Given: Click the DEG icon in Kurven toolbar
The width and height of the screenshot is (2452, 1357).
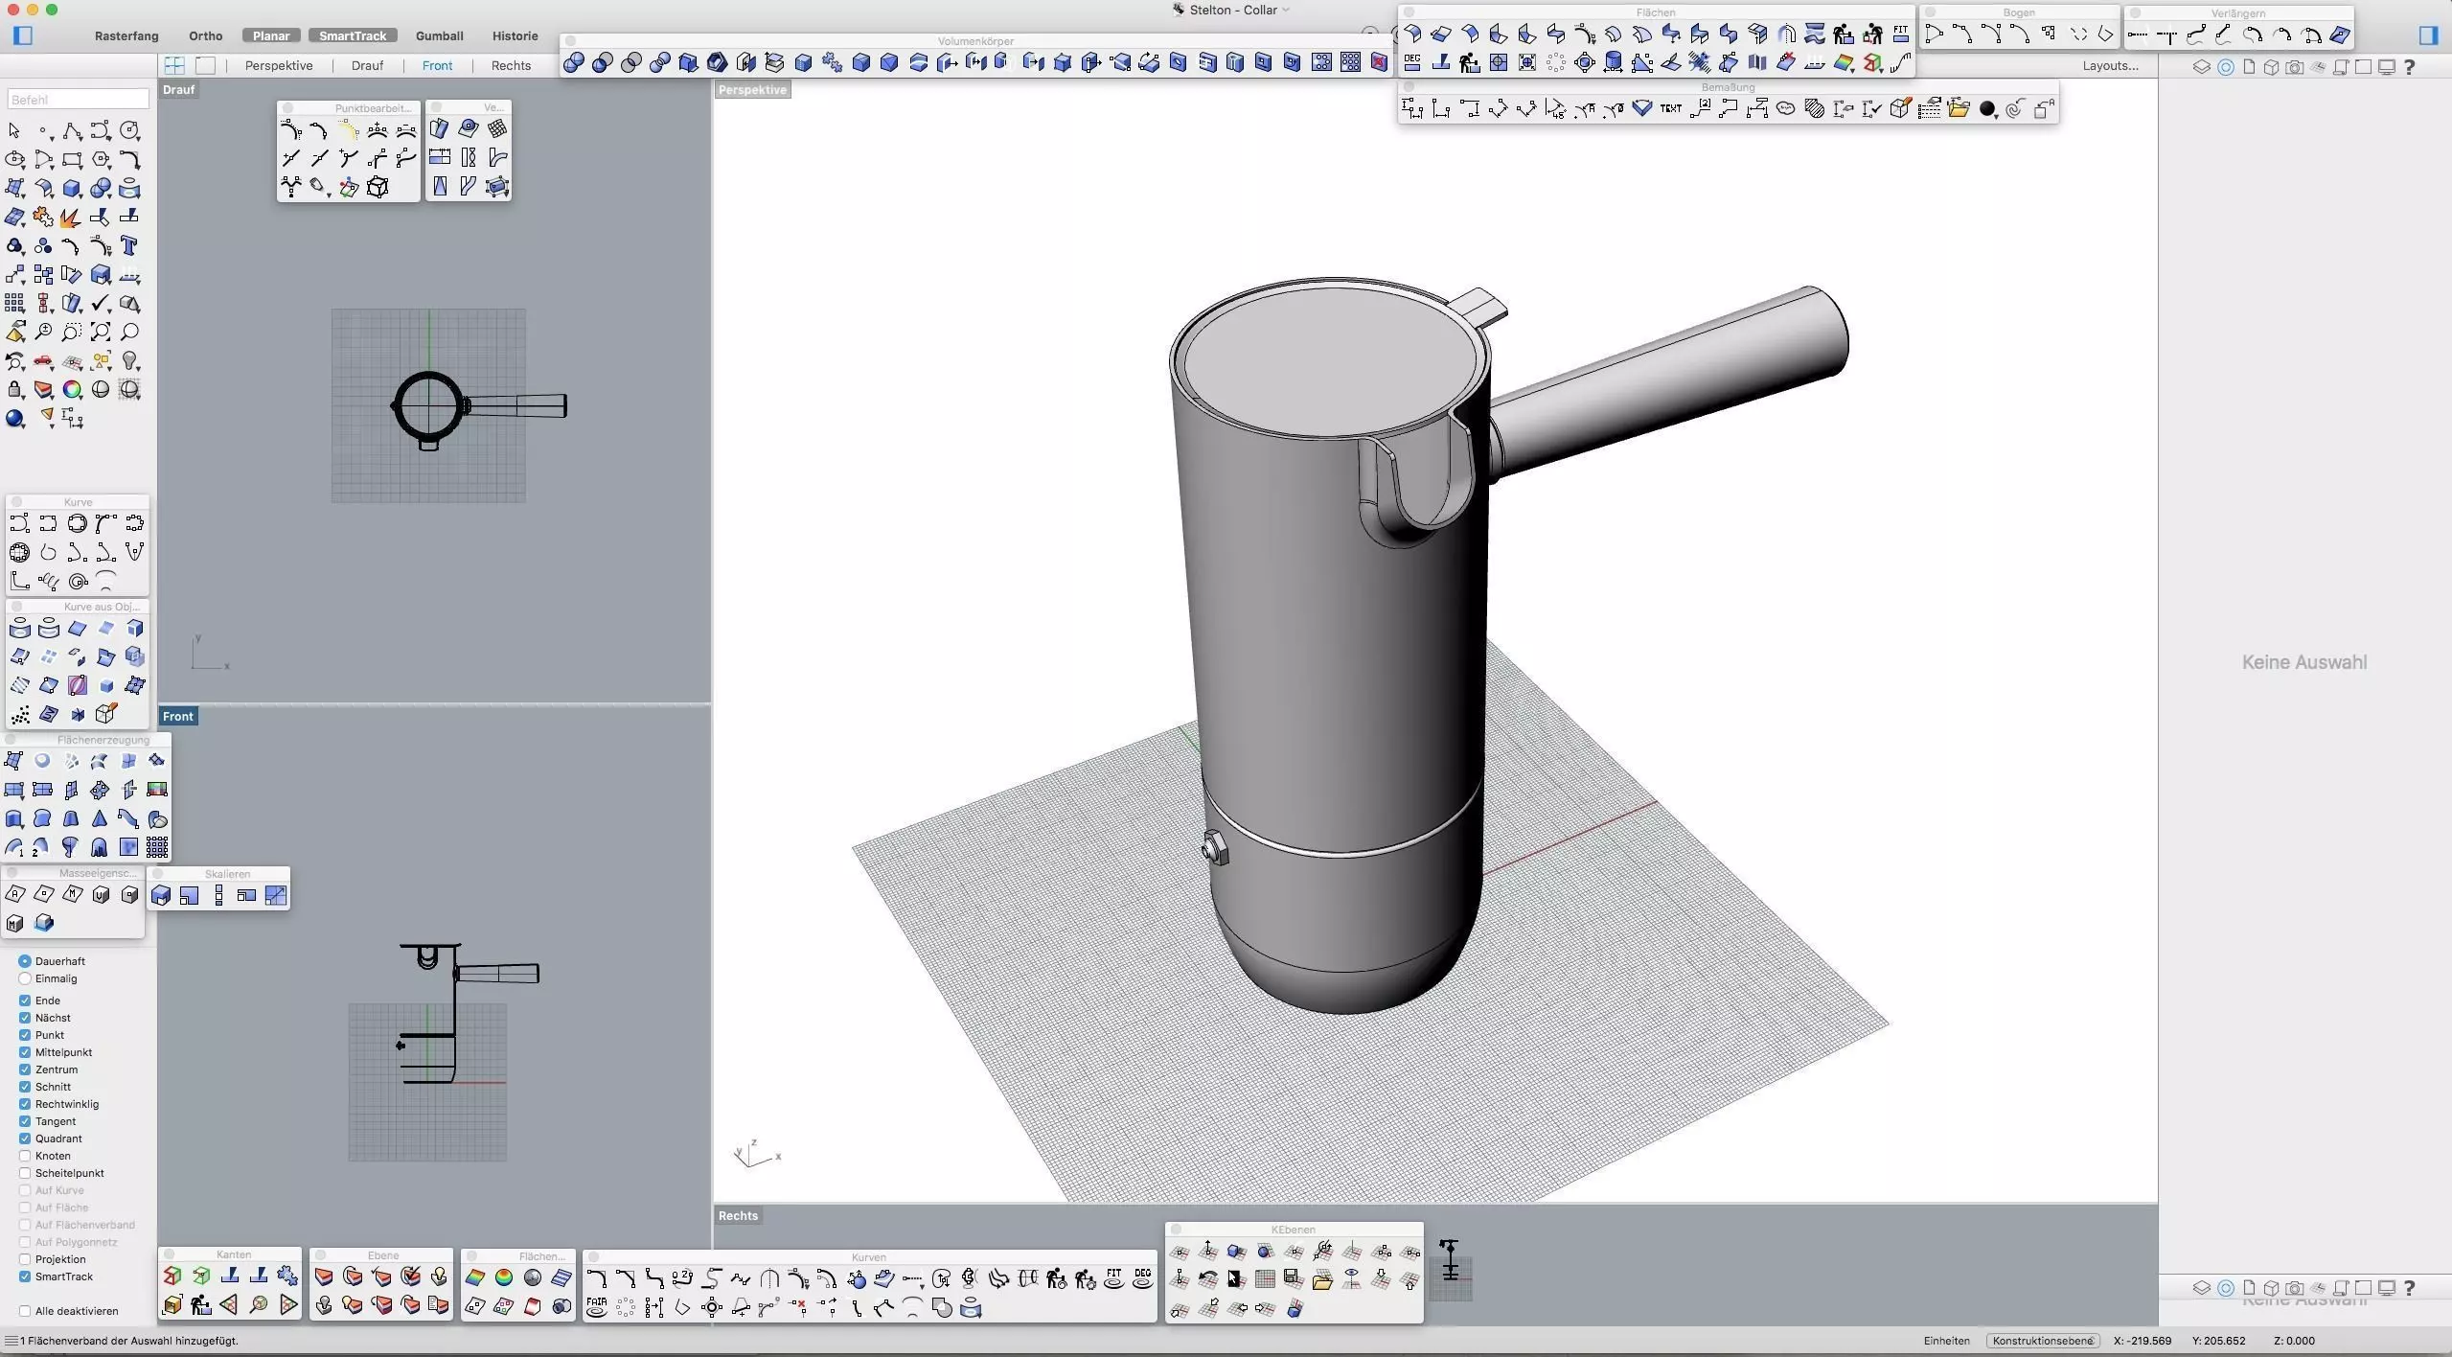Looking at the screenshot, I should 1143,1278.
